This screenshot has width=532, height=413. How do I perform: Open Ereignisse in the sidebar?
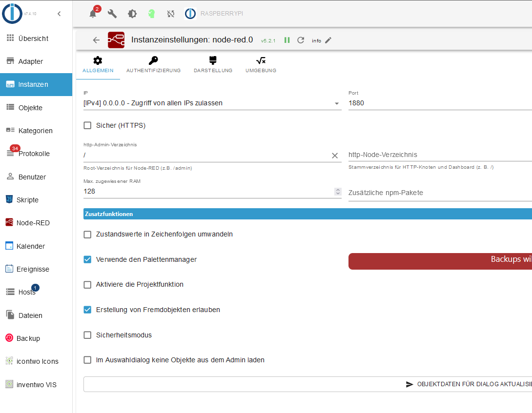coord(36,269)
